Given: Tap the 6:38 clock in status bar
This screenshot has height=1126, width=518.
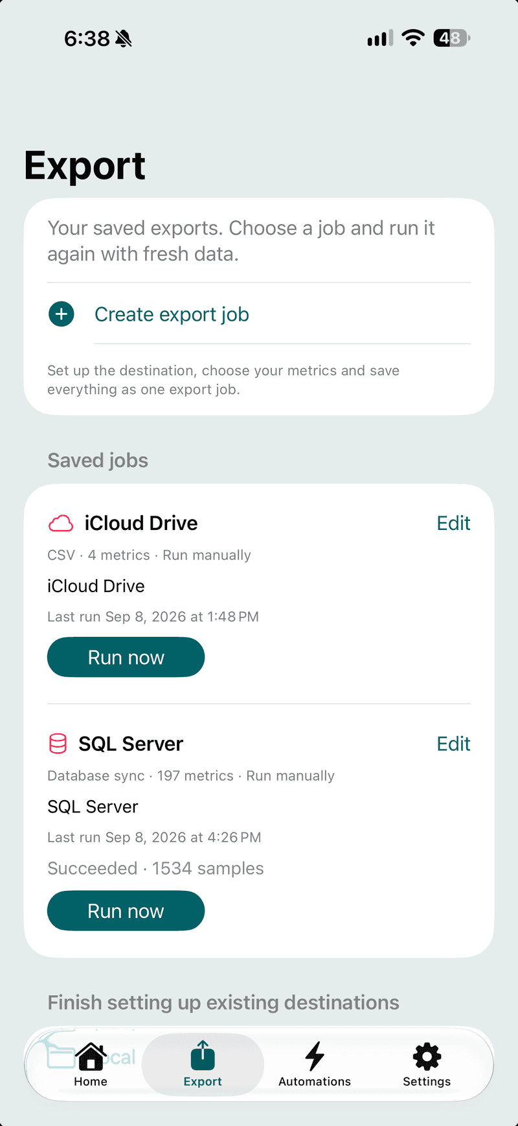Looking at the screenshot, I should point(87,39).
